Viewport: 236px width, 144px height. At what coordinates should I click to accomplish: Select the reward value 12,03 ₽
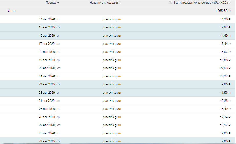click(225, 133)
